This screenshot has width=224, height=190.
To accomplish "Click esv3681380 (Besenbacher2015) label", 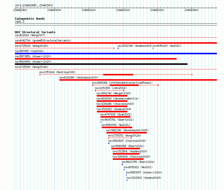I will tap(127, 130).
